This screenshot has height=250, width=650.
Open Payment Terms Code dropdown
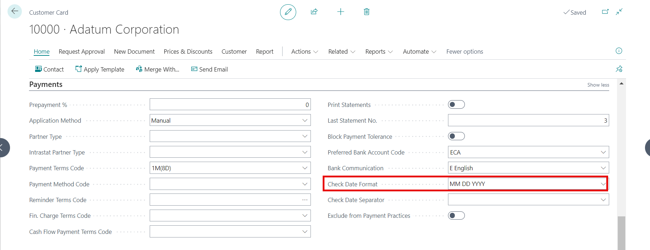coord(305,168)
